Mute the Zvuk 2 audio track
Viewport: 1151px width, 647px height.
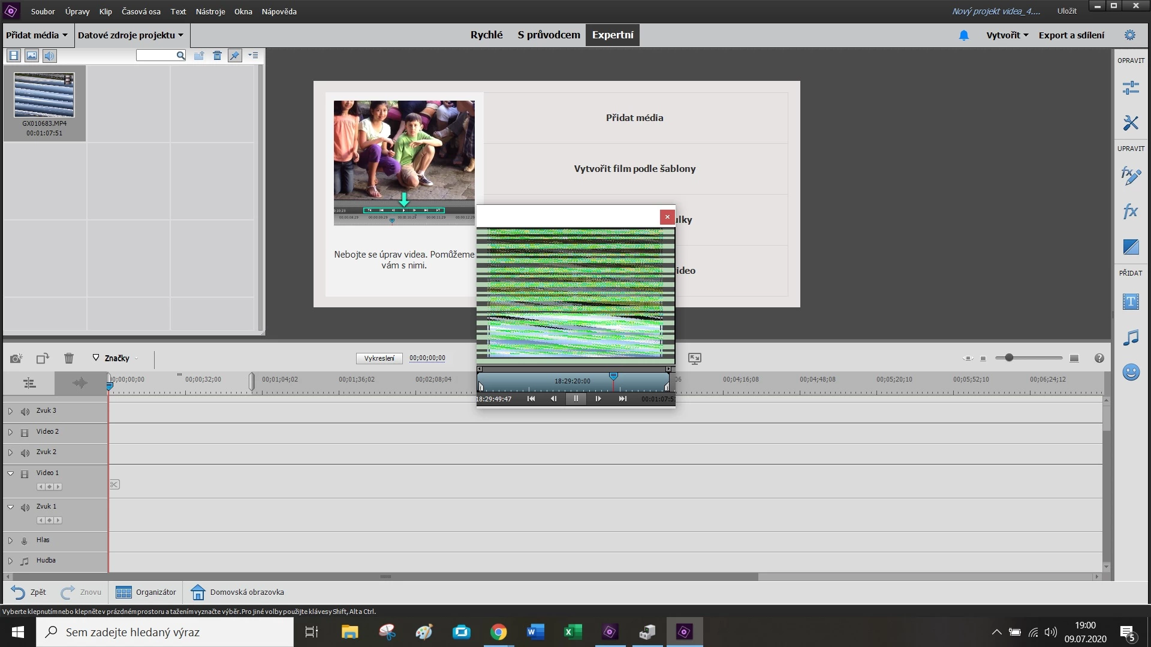(x=25, y=453)
